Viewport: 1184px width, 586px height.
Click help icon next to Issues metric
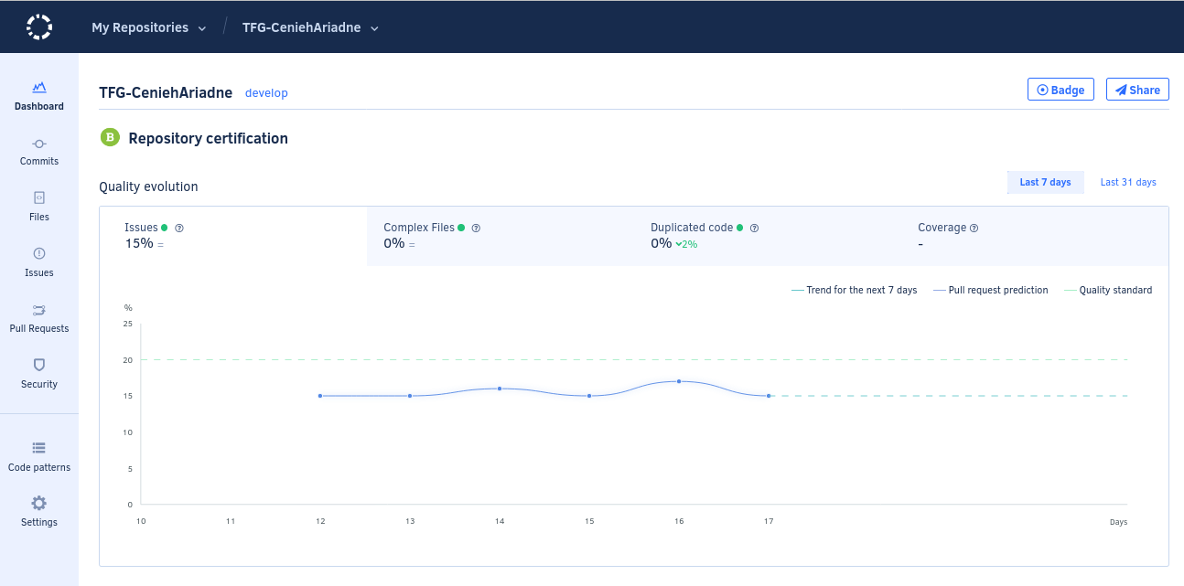(x=179, y=228)
